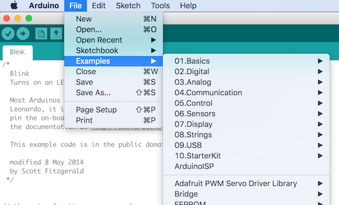Viewport: 339px width, 205px height.
Task: Expand the Sketchbook submenu
Action: click(114, 51)
